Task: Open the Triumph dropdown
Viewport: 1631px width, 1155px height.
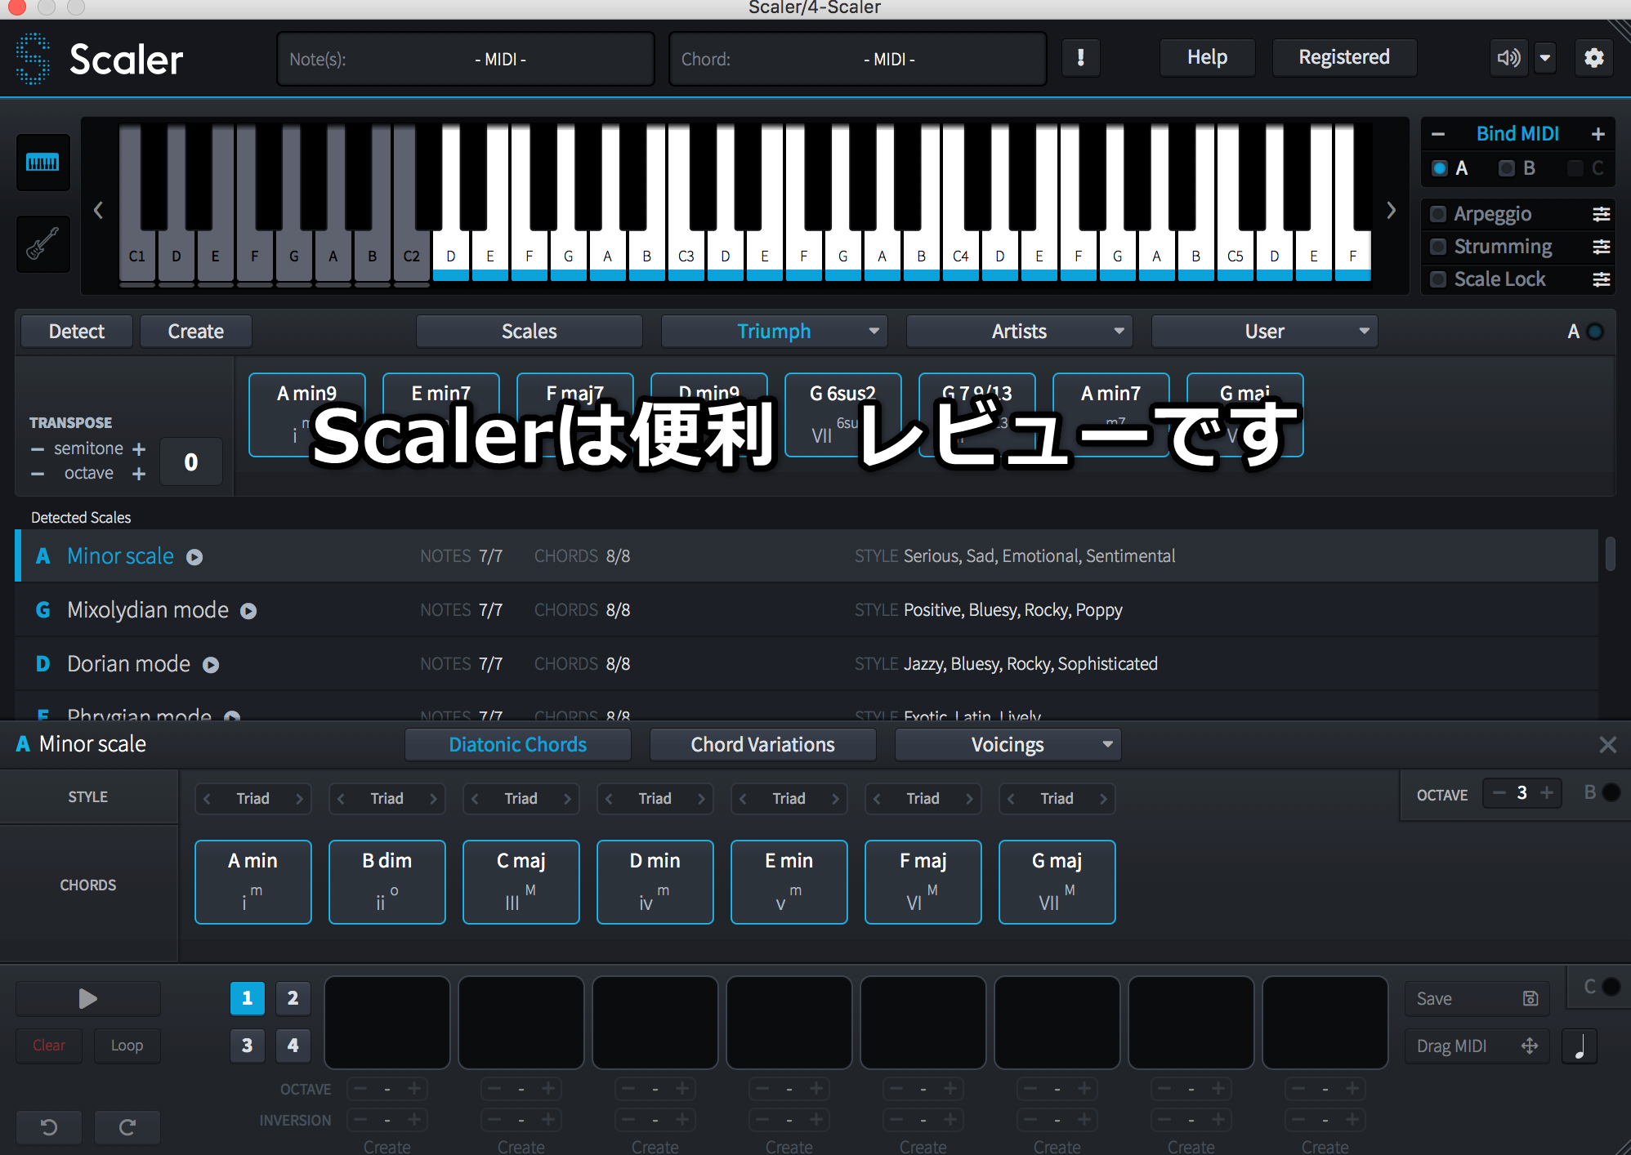Action: coord(774,332)
